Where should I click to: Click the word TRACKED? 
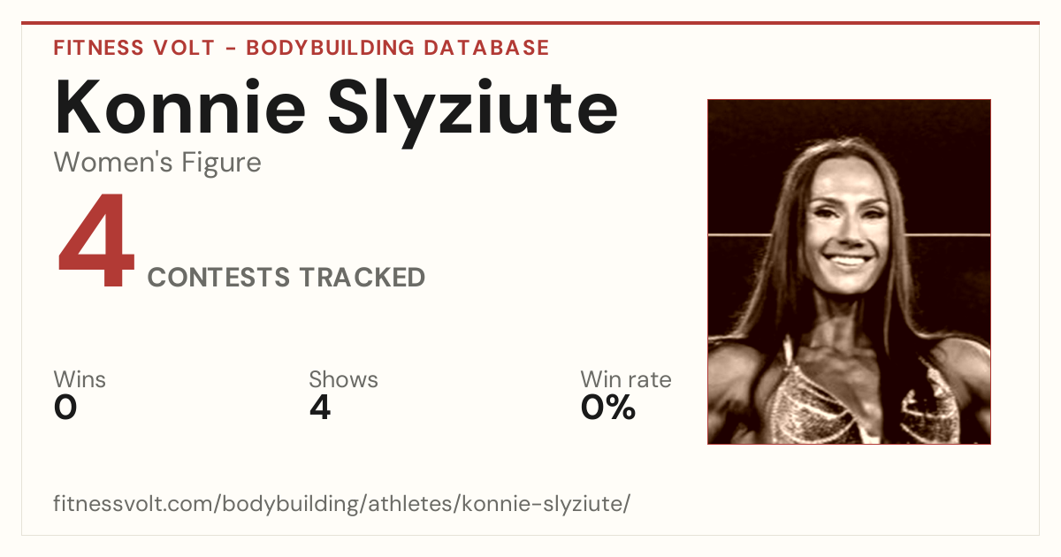pos(362,278)
